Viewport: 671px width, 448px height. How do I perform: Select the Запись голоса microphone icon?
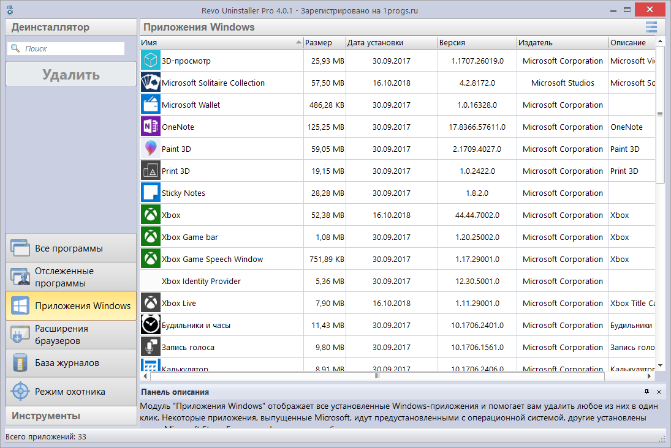coord(150,346)
